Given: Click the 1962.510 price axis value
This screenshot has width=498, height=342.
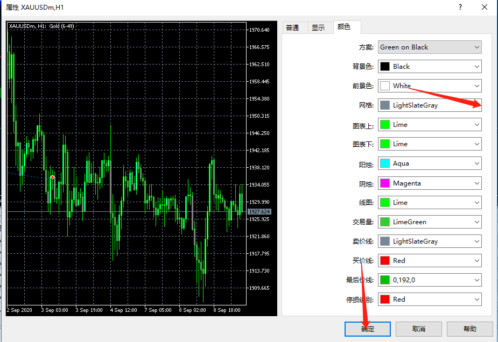Looking at the screenshot, I should (x=259, y=64).
